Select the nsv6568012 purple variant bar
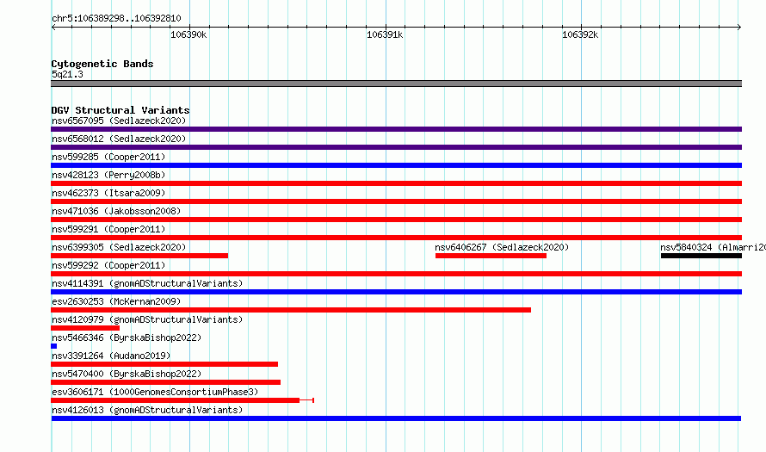Screen dimensions: 766x452 point(396,147)
